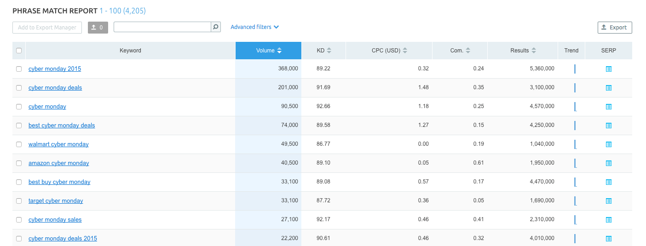This screenshot has width=646, height=246.
Task: Check the box for best cyber monday deals
Action: [19, 126]
